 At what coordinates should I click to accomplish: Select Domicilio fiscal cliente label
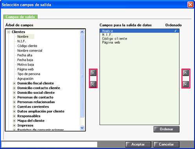click(36, 83)
